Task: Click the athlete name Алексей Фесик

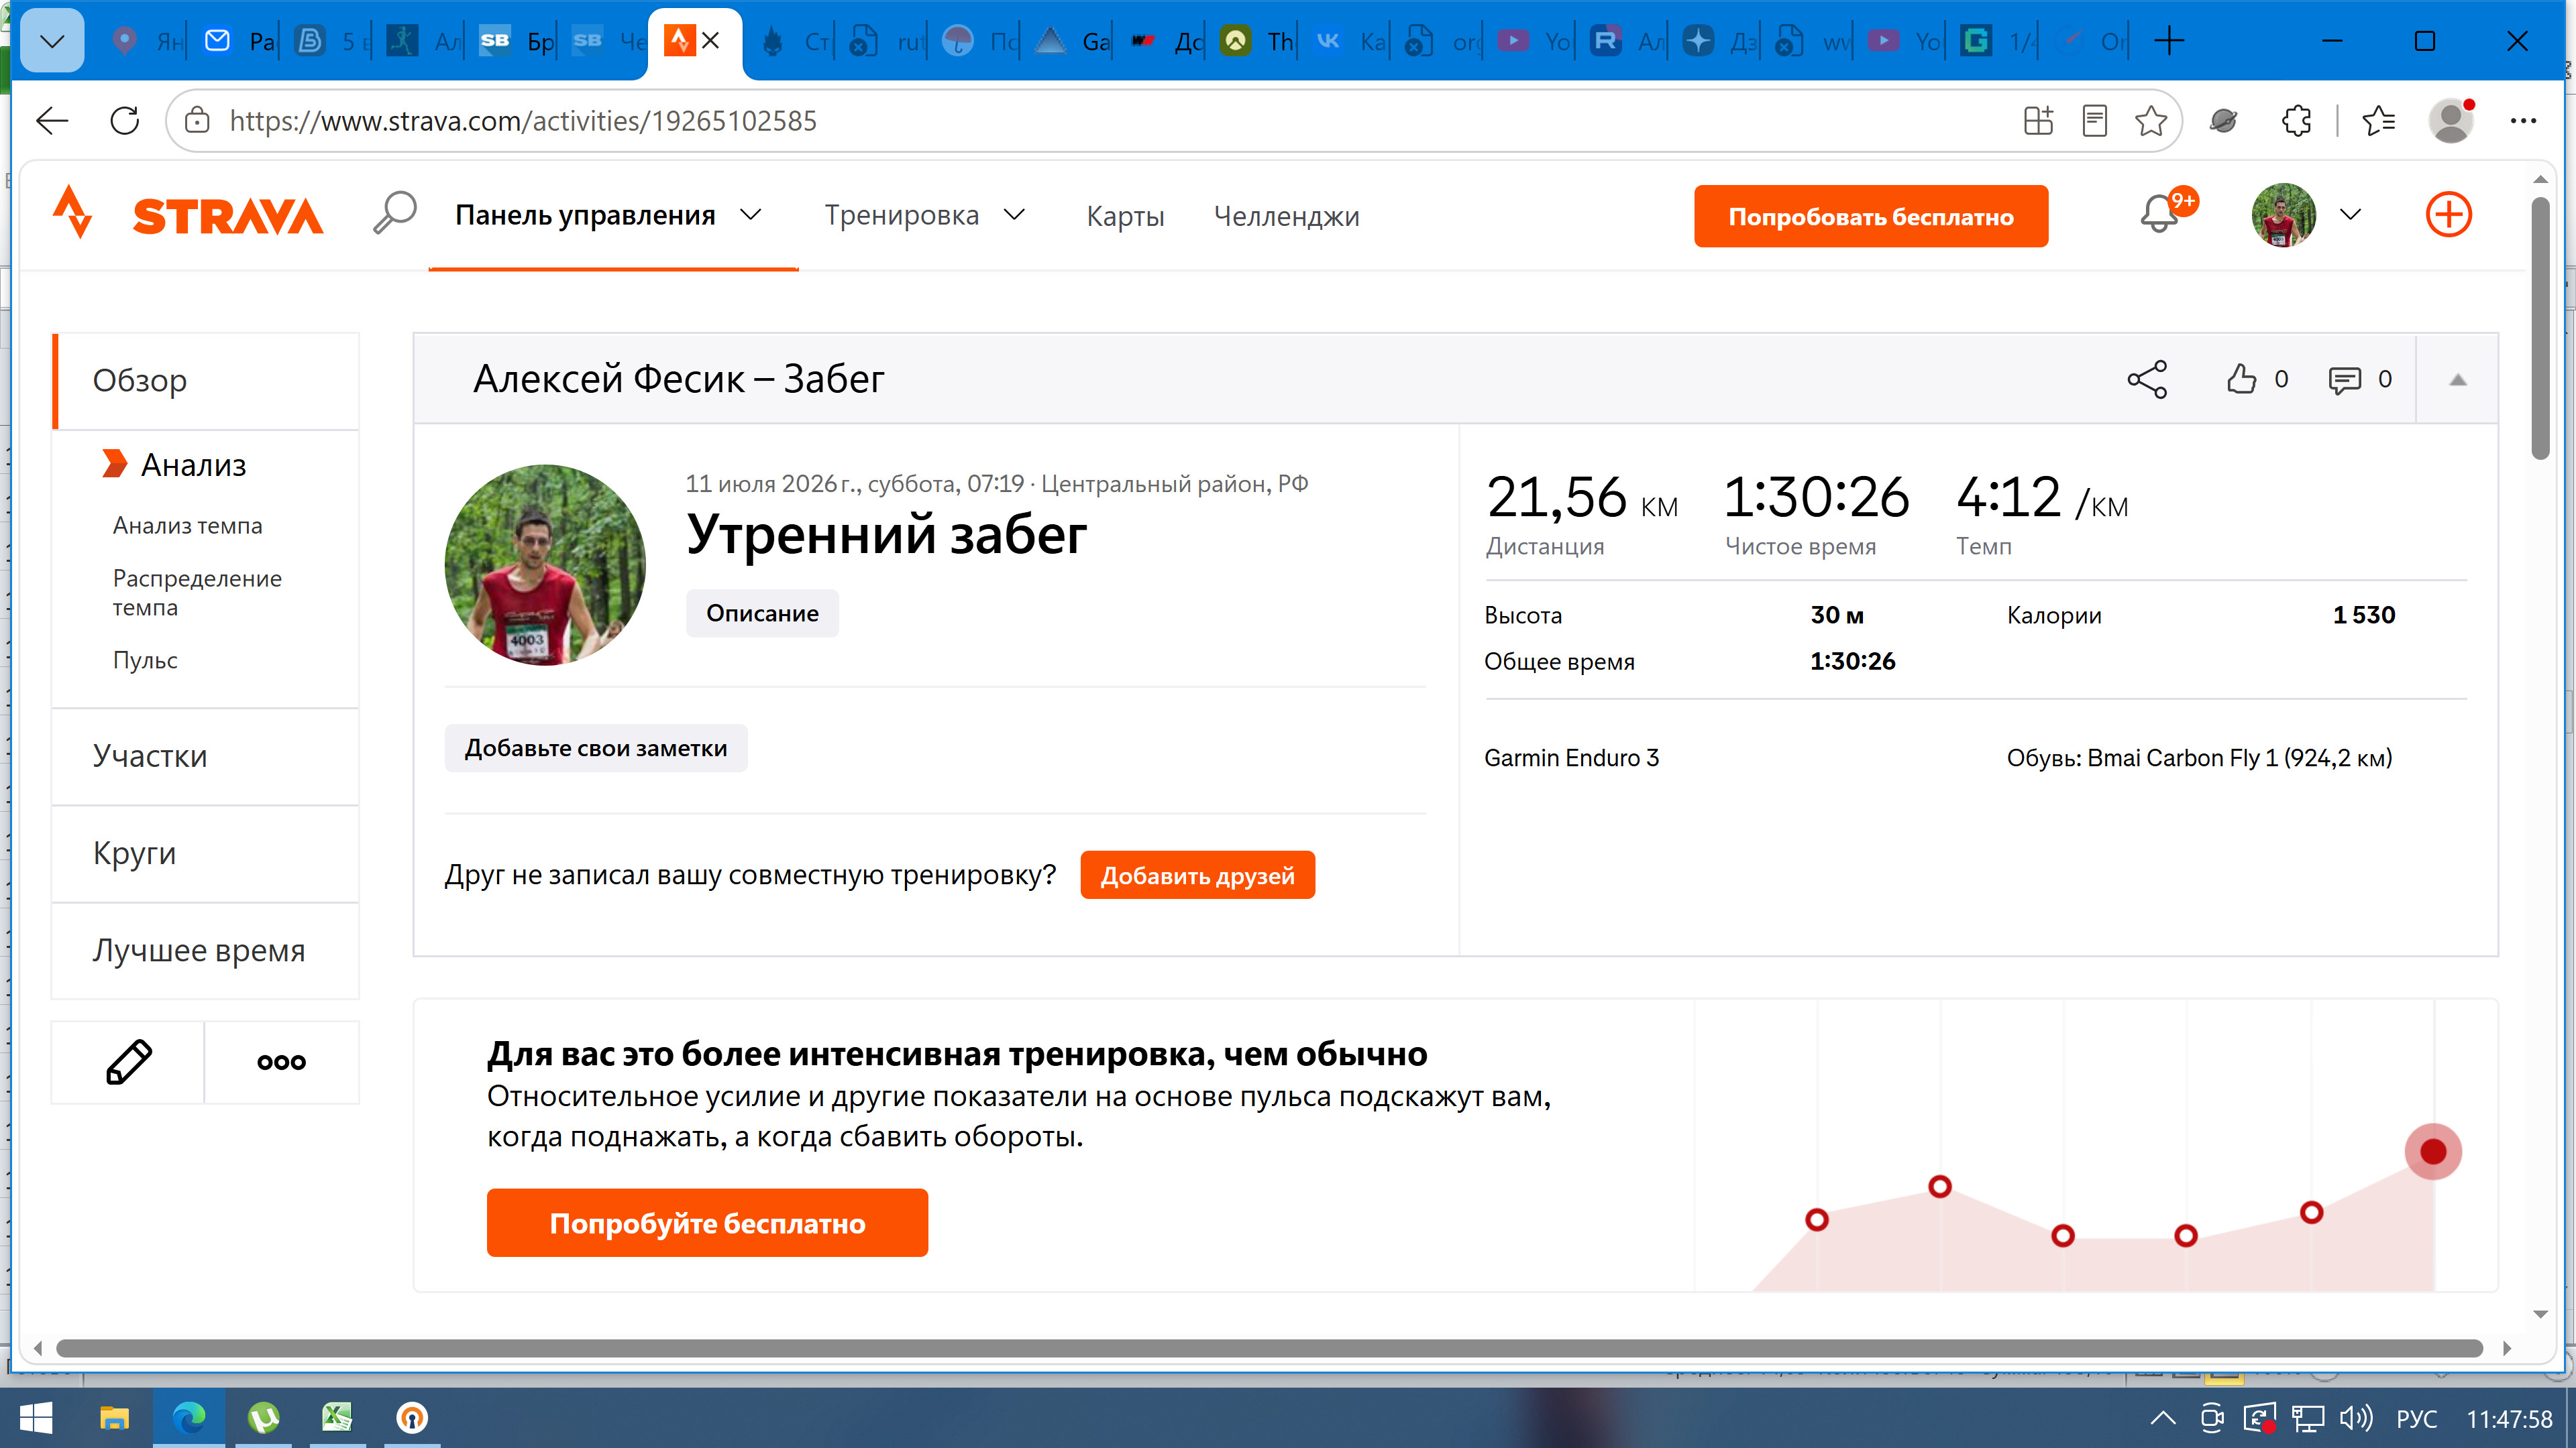Action: coord(609,379)
